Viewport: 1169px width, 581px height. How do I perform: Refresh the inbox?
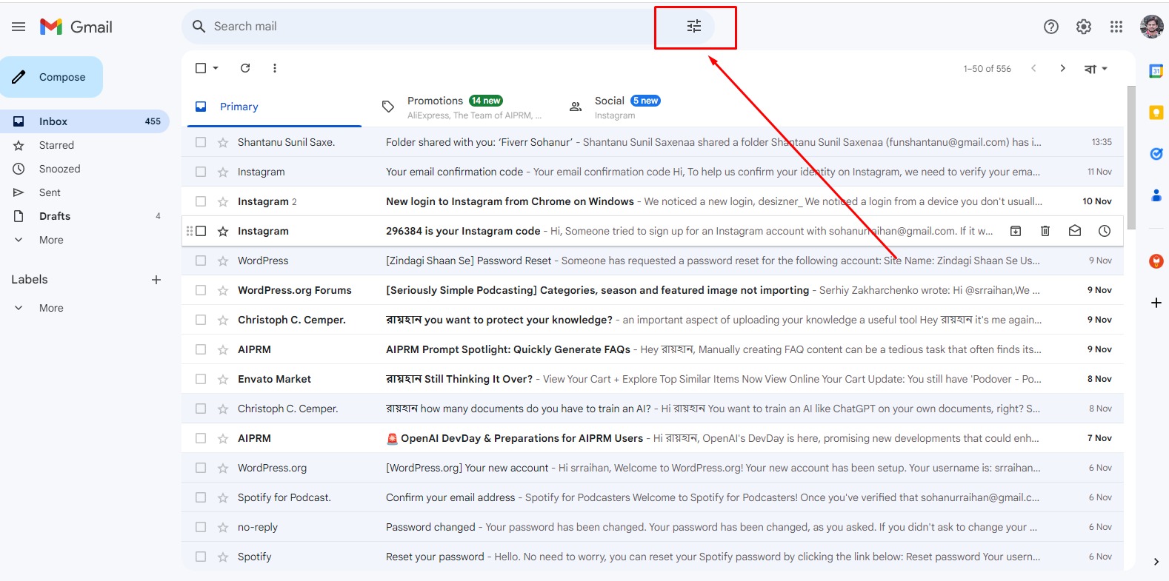[245, 68]
